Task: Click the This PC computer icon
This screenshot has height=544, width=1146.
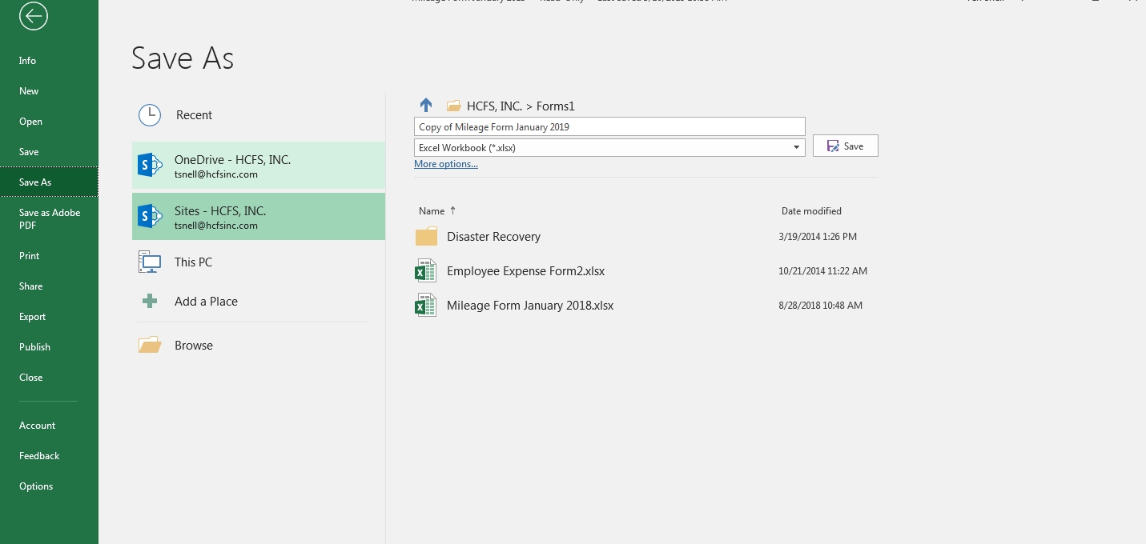Action: tap(150, 262)
